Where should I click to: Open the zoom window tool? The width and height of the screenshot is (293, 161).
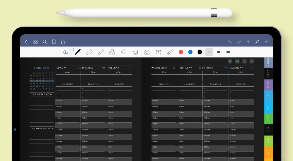[66, 52]
